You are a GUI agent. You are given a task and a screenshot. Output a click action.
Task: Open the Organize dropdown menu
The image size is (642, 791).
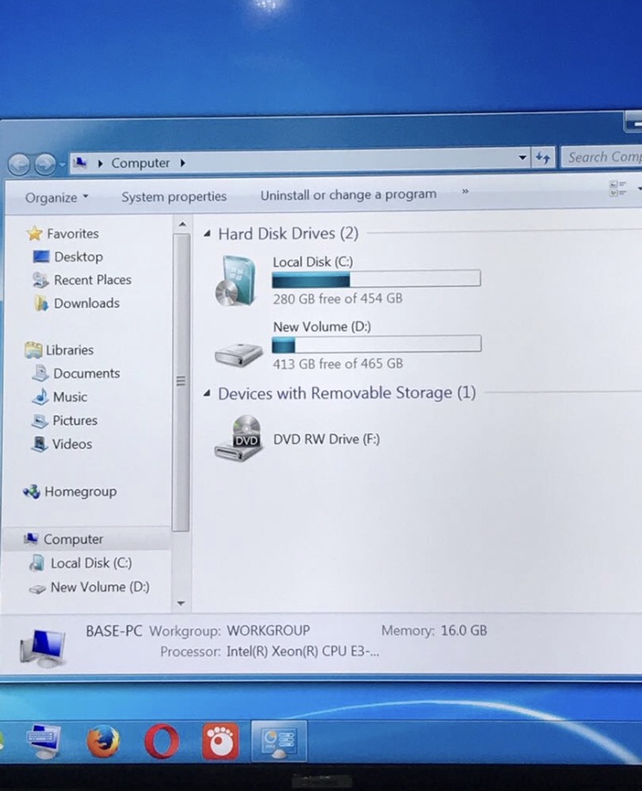click(x=56, y=198)
